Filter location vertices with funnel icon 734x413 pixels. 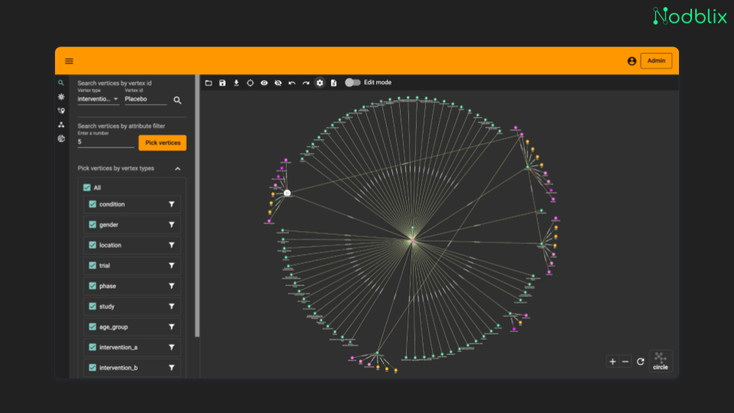pyautogui.click(x=172, y=245)
